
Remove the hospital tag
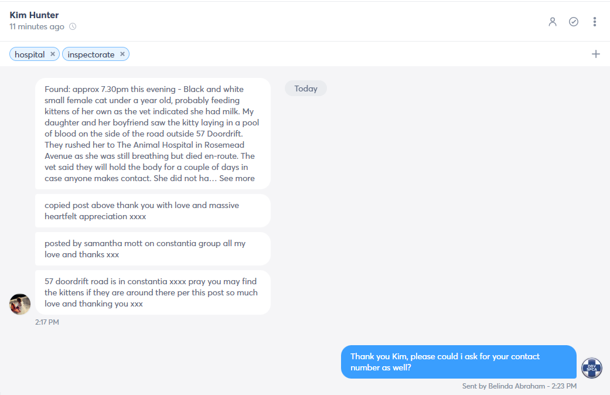pos(53,54)
